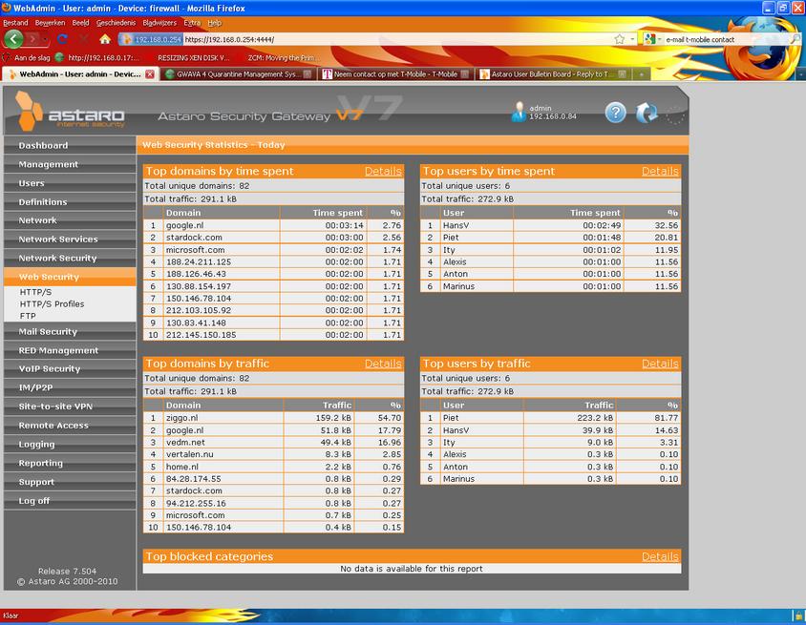806x625 pixels.
Task: Expand the Mail Security sidebar section
Action: pos(48,332)
